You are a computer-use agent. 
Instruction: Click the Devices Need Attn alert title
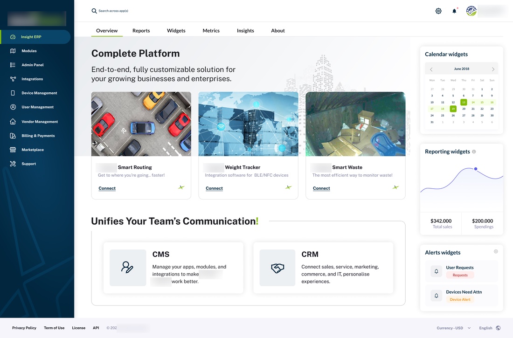tap(464, 292)
